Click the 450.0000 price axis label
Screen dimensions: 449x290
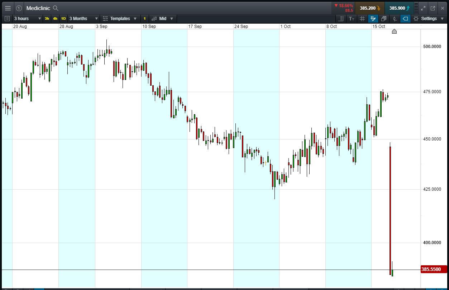(432, 139)
